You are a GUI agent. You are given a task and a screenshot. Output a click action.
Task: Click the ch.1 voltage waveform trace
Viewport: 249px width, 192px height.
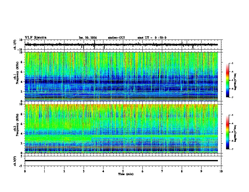(121, 45)
